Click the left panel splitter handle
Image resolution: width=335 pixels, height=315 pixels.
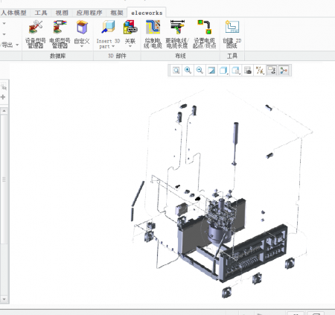click(4, 179)
